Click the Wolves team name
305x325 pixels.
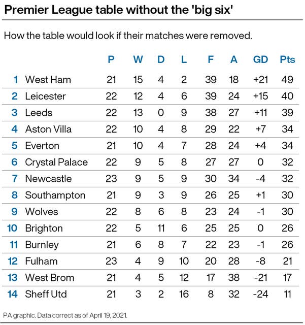(x=42, y=212)
